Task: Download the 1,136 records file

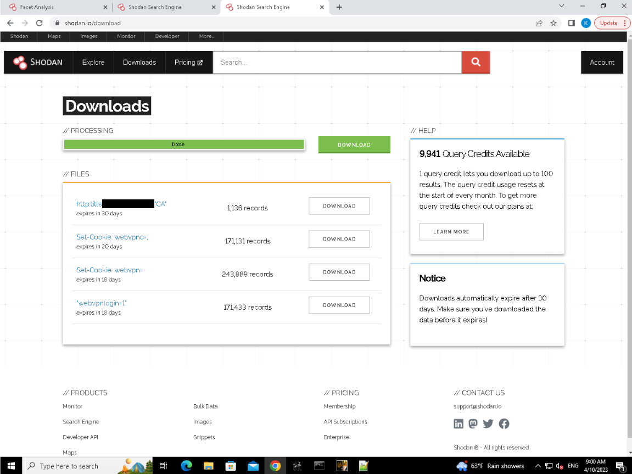Action: point(339,206)
